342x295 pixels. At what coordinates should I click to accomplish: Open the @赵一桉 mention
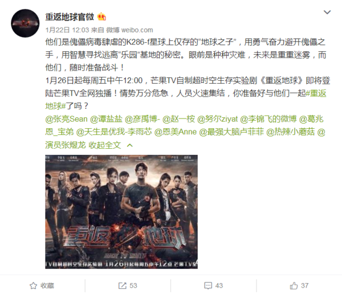(x=178, y=119)
